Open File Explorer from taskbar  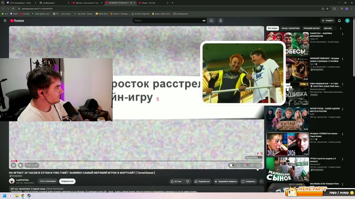17,196
